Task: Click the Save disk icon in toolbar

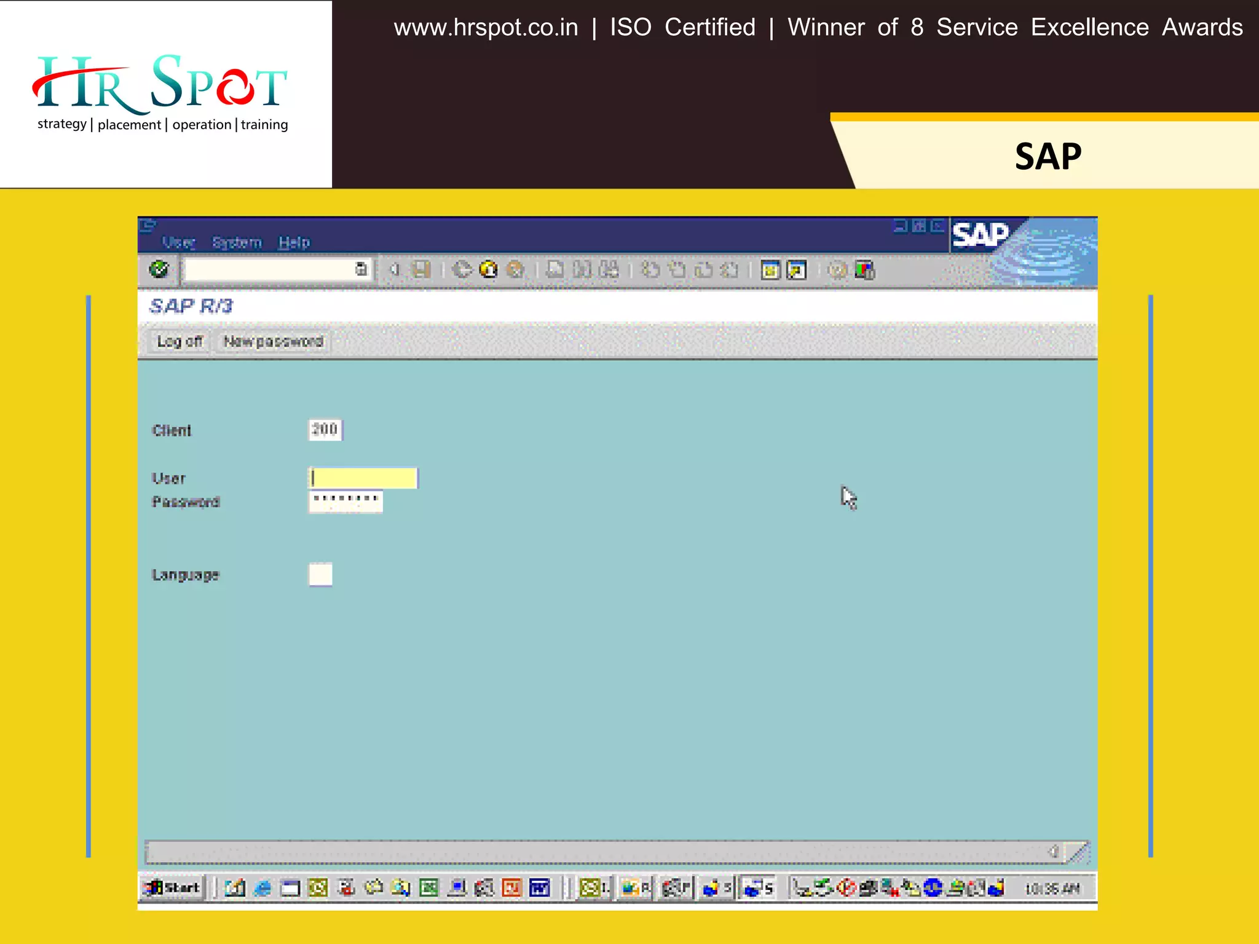Action: [x=421, y=269]
